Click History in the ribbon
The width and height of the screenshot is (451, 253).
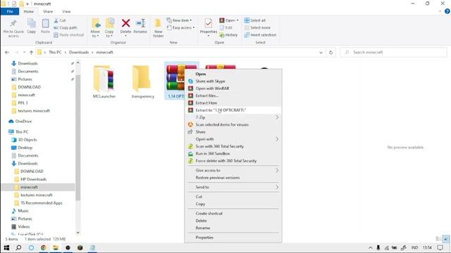click(228, 35)
